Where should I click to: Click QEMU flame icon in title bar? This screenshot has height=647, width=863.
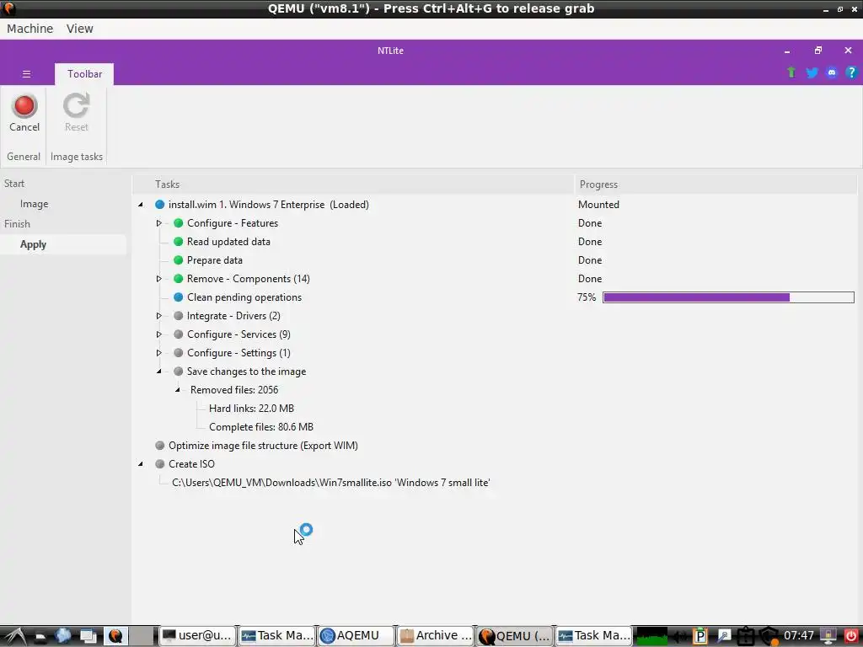[8, 8]
